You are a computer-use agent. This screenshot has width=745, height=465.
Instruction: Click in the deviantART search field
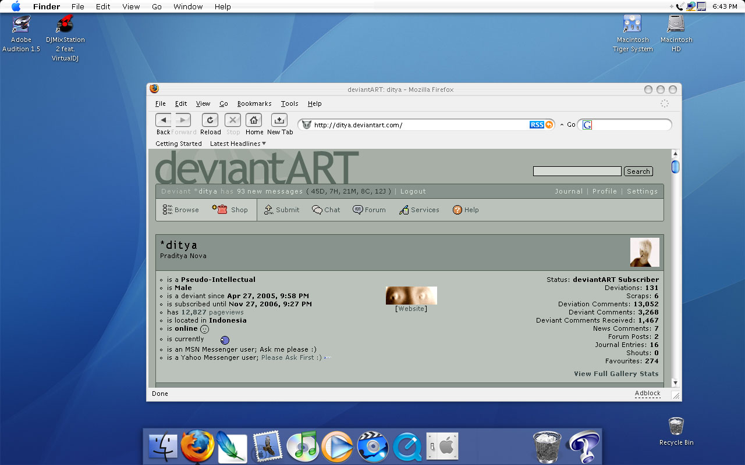577,171
